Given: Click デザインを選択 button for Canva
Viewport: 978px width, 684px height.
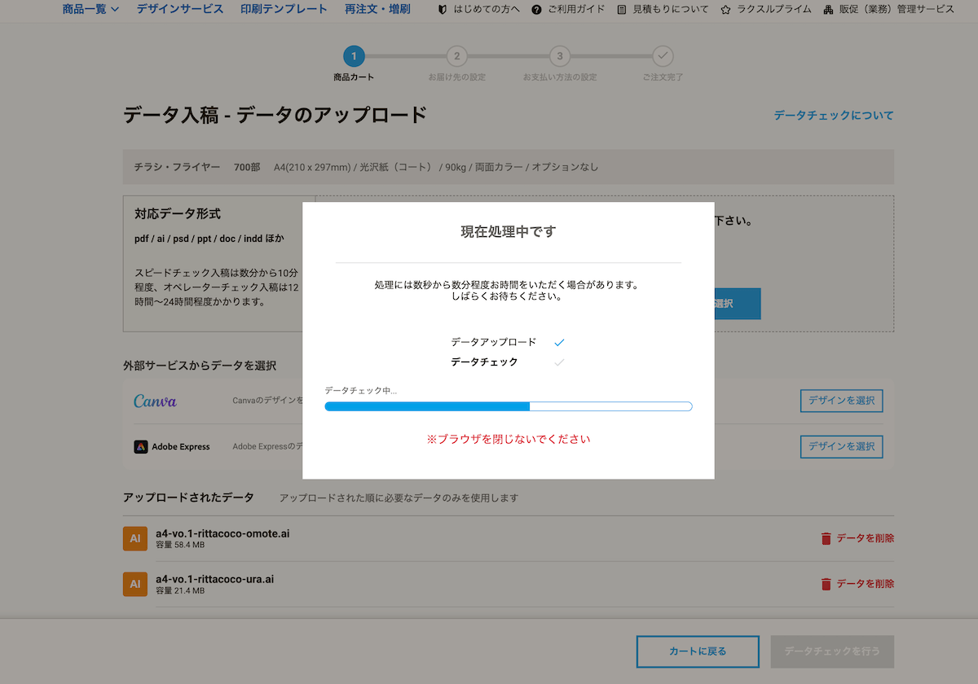Looking at the screenshot, I should pos(842,401).
